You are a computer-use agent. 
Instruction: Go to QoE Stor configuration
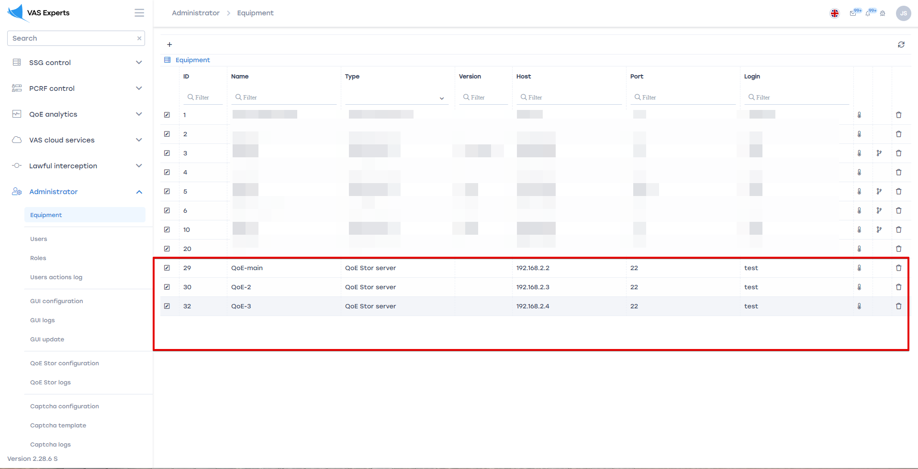65,363
